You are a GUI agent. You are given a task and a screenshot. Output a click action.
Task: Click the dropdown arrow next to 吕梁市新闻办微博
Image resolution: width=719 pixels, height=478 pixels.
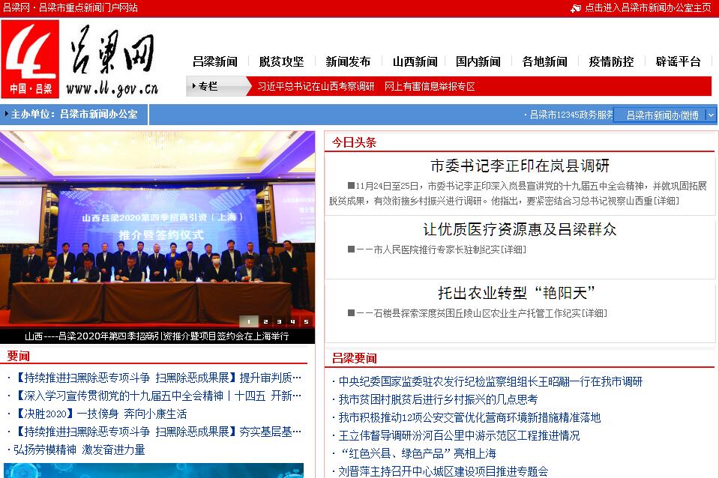pyautogui.click(x=711, y=115)
